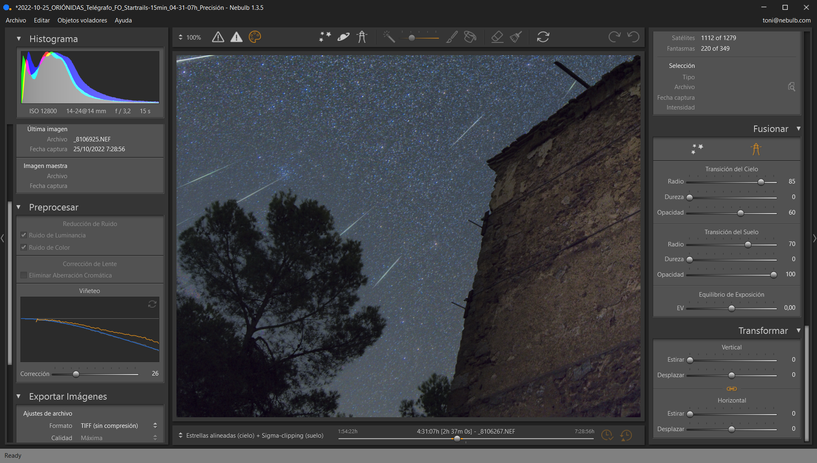The image size is (817, 463).
Task: Select the stars icon in toolbar
Action: click(325, 37)
